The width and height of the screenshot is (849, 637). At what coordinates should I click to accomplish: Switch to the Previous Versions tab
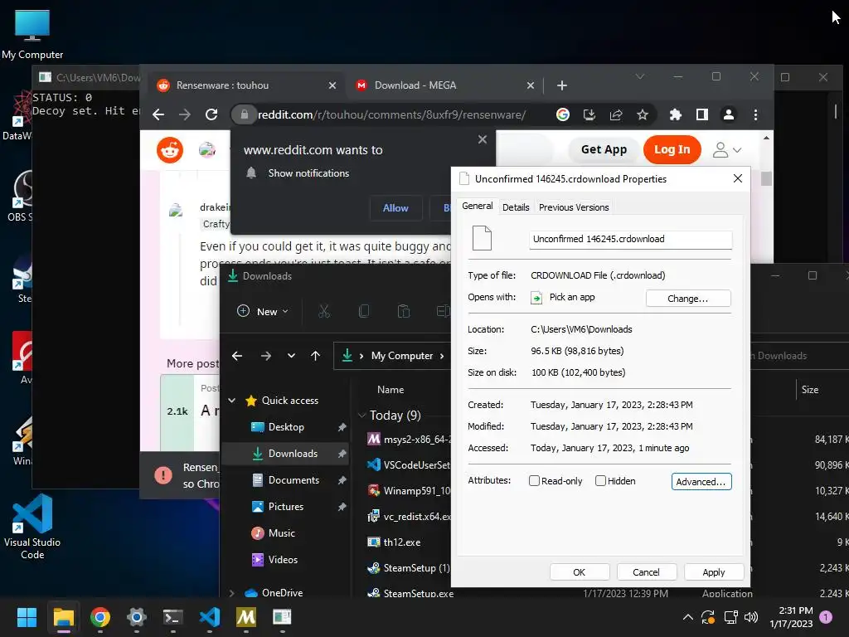(x=574, y=207)
